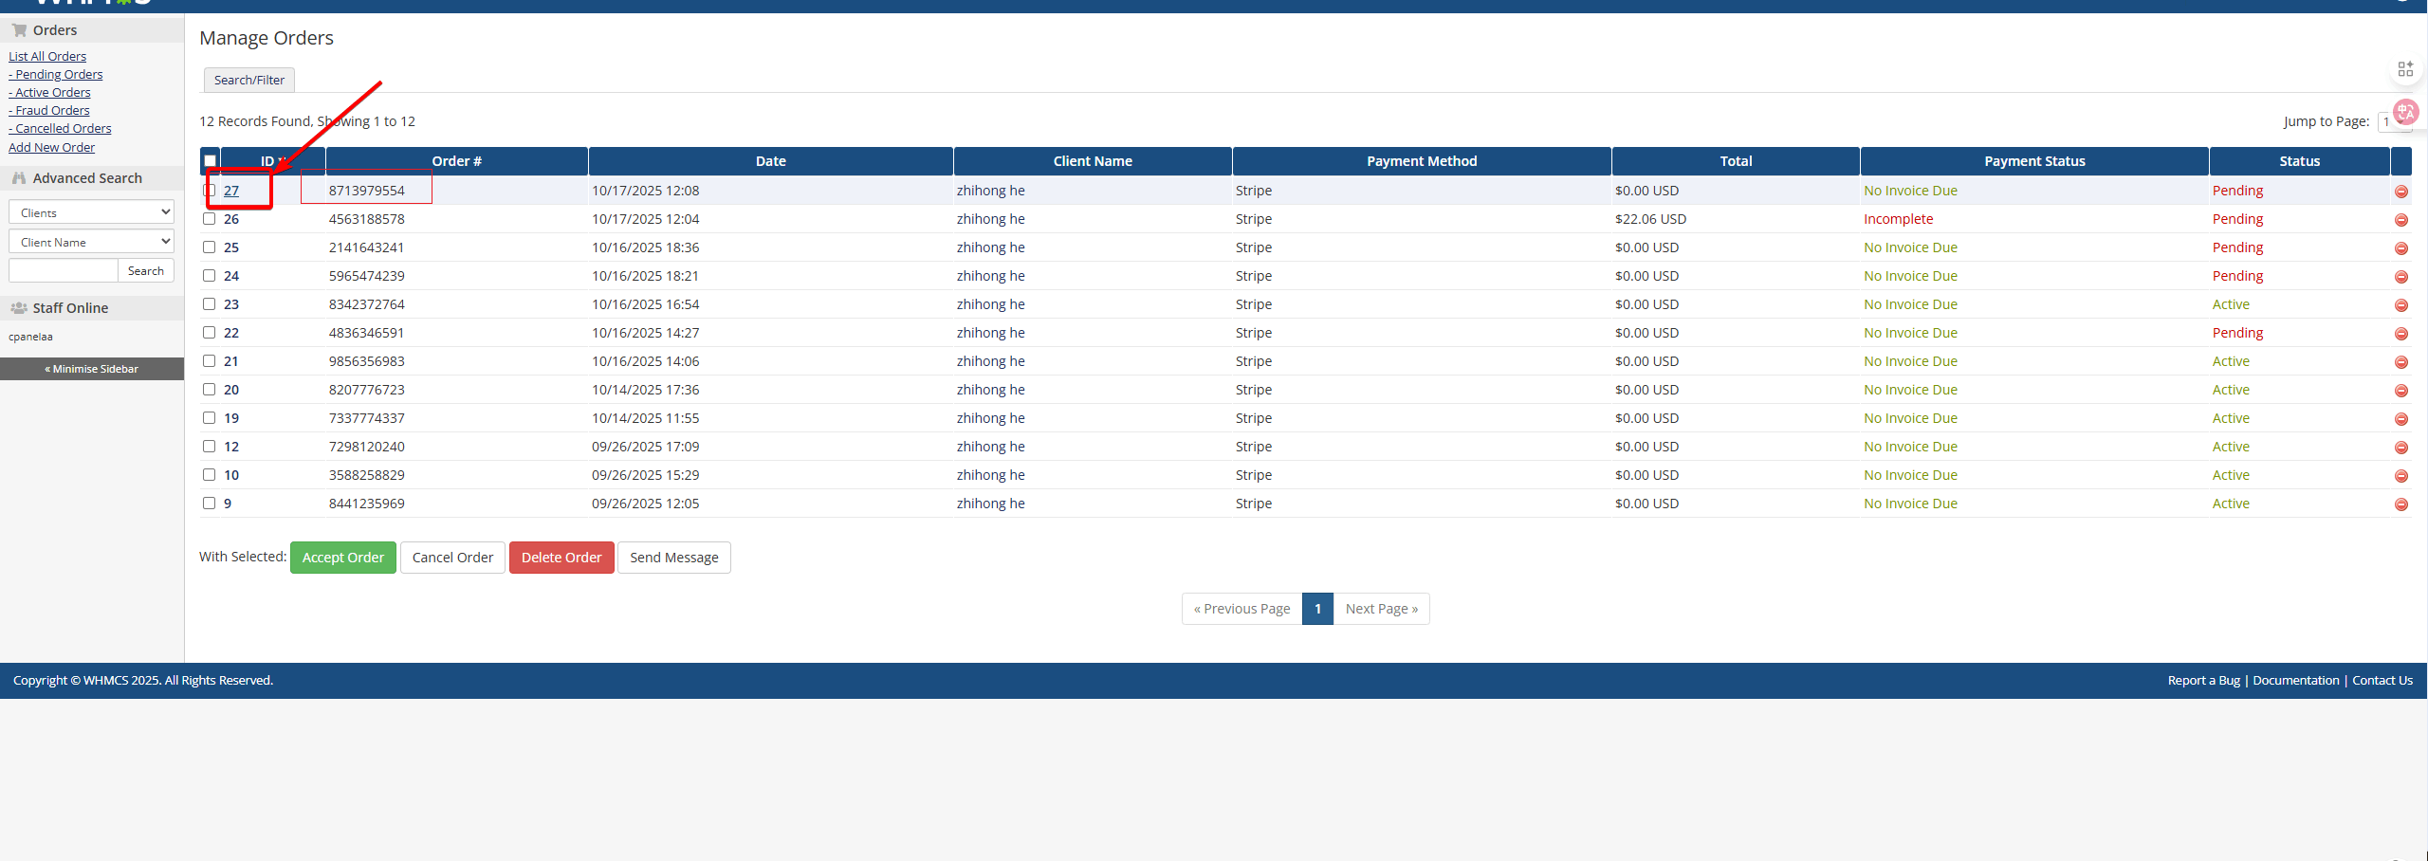This screenshot has width=2428, height=861.
Task: Open order ID 26
Action: coord(231,219)
